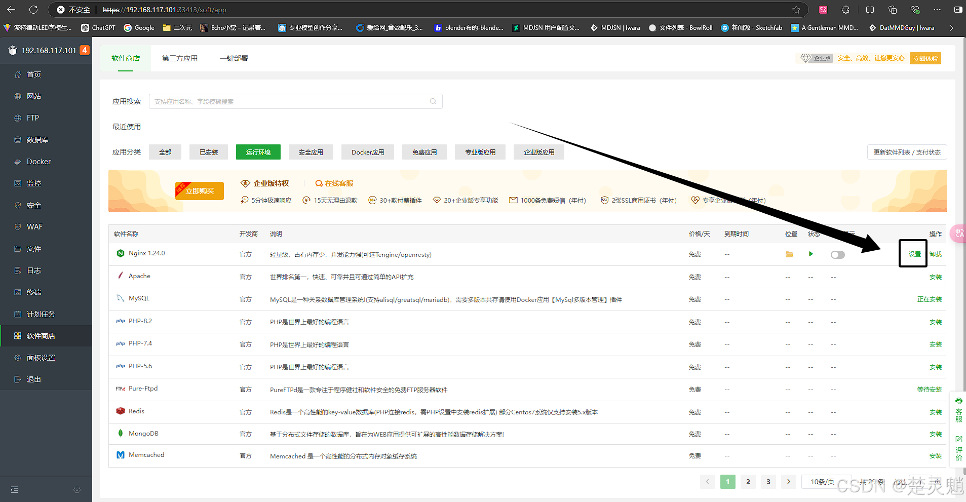Click the browser refresh icon
The width and height of the screenshot is (966, 502).
tap(33, 10)
